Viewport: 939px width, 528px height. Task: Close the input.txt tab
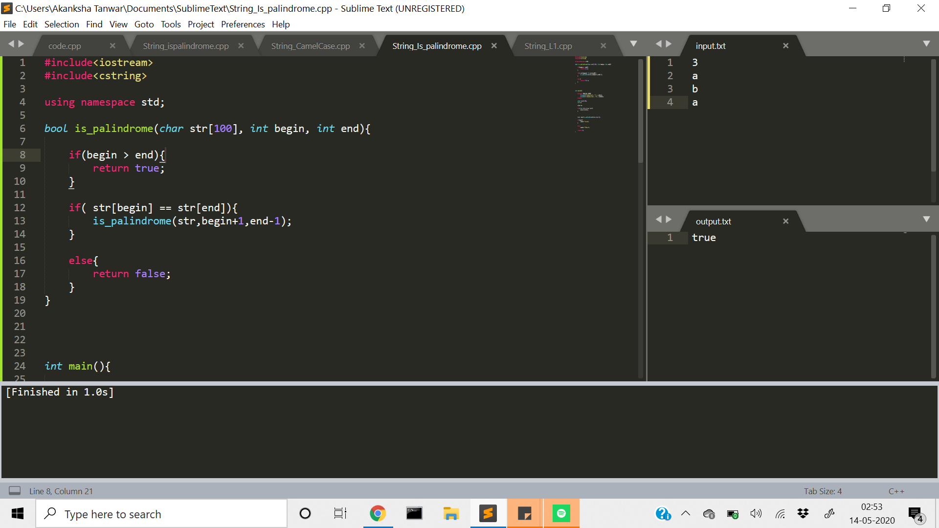(785, 45)
